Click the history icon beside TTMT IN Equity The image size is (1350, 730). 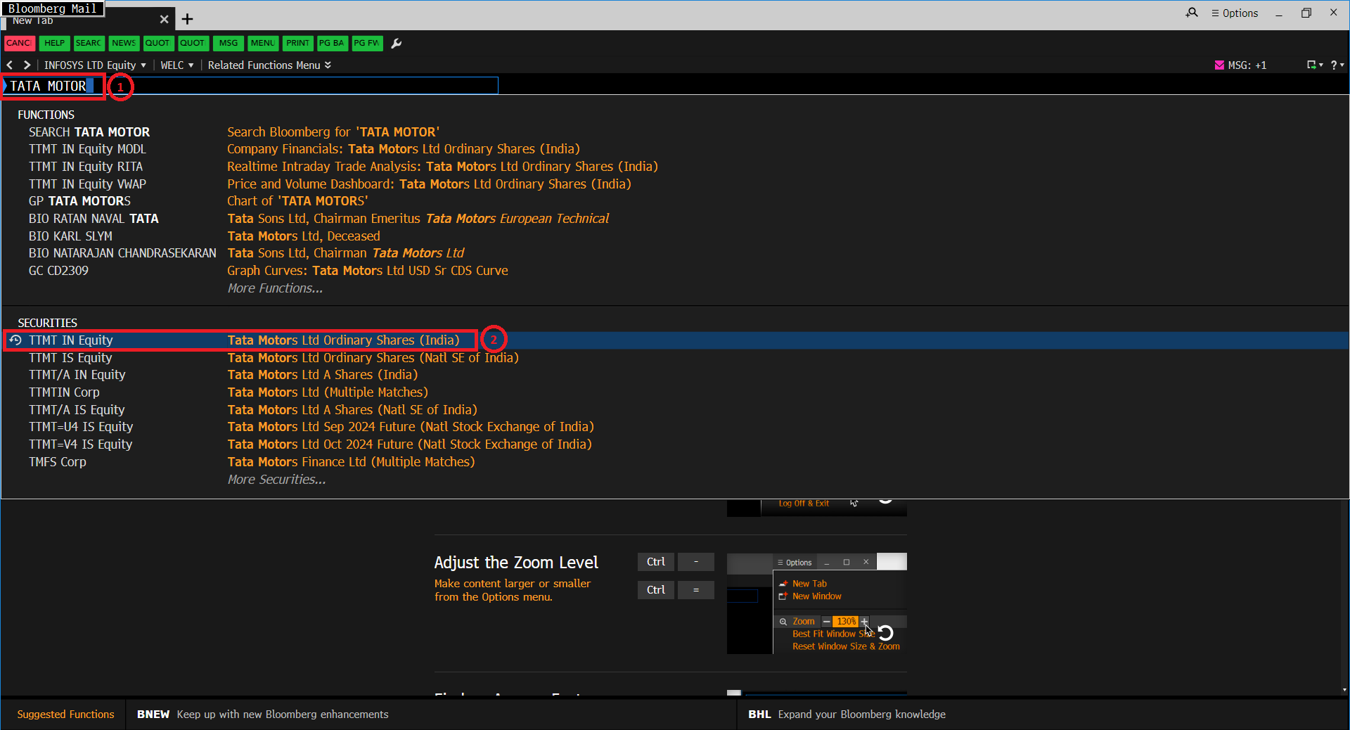pyautogui.click(x=15, y=340)
